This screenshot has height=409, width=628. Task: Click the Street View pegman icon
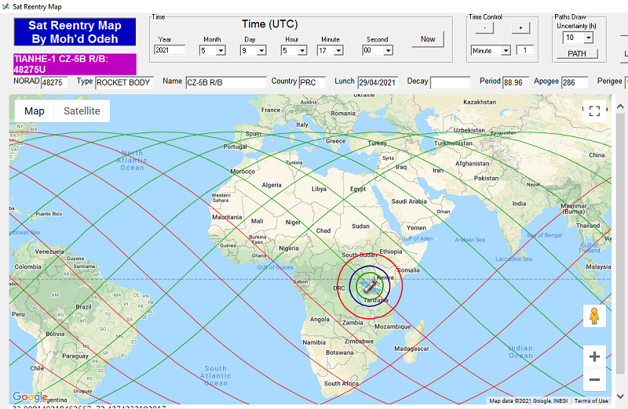pos(594,317)
